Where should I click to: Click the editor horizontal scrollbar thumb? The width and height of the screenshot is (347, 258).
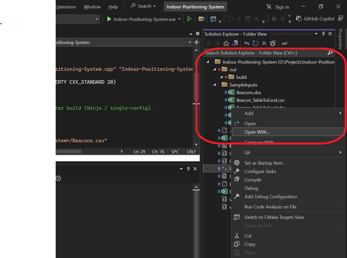(x=69, y=151)
